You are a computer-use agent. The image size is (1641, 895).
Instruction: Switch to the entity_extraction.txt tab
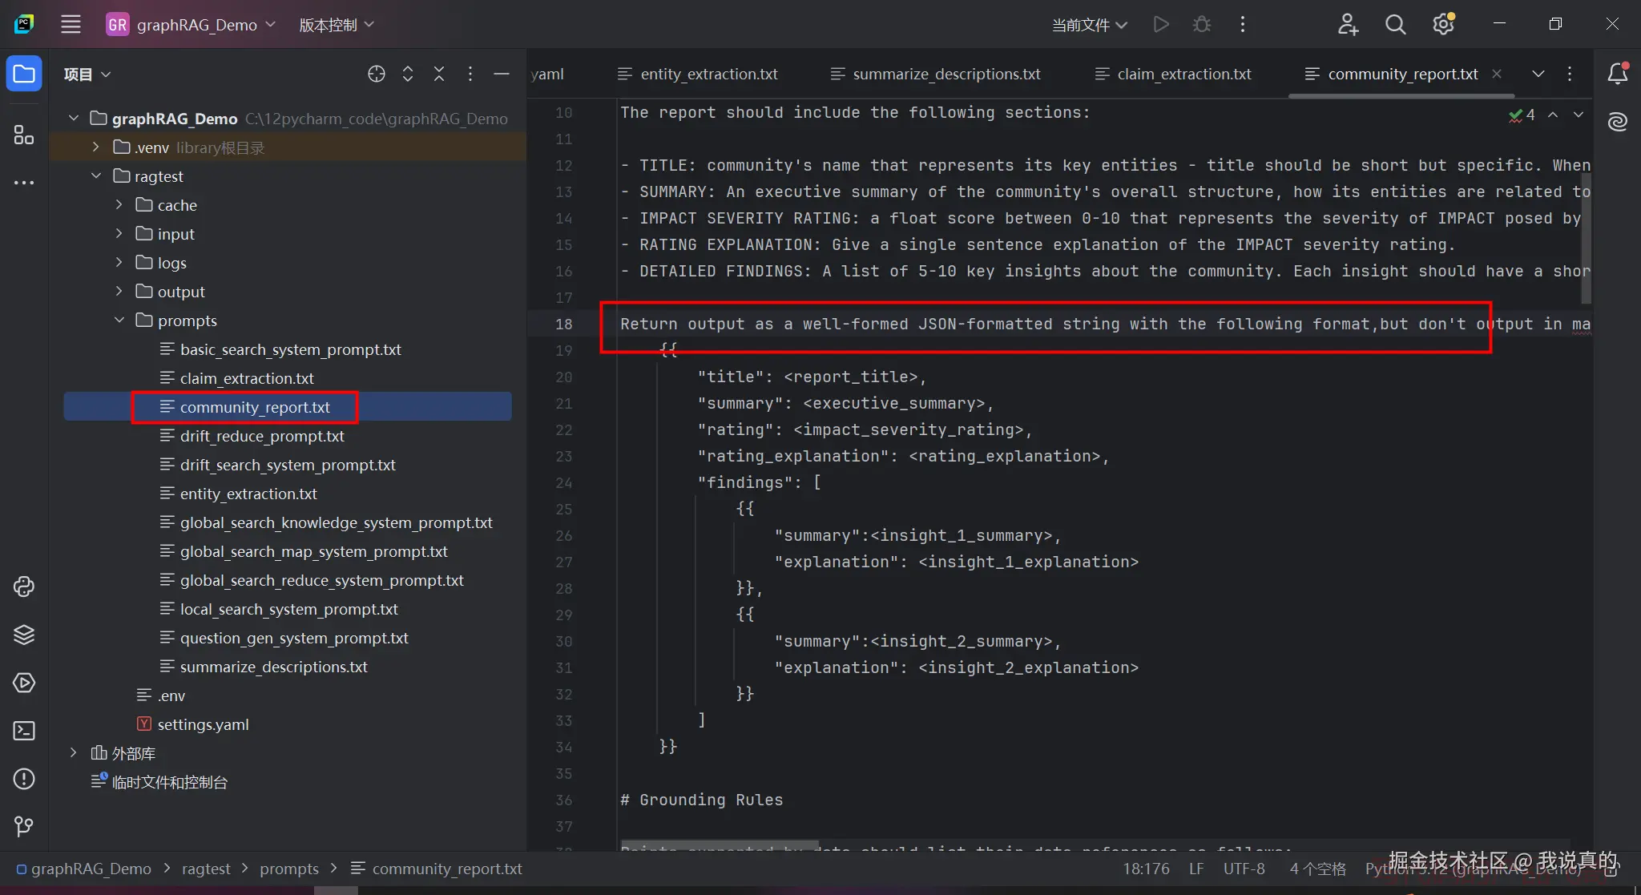point(708,75)
